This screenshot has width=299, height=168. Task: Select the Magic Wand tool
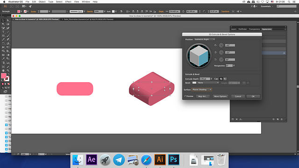[x=3, y=24]
